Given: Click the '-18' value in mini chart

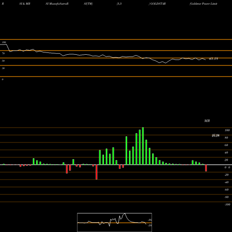Looking at the screenshot, I should tap(150, 226).
